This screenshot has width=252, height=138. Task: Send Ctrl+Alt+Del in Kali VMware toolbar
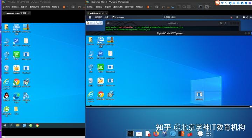tap(157, 7)
